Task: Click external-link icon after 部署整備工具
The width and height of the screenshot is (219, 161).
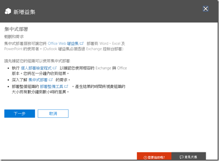Action: [x=67, y=87]
